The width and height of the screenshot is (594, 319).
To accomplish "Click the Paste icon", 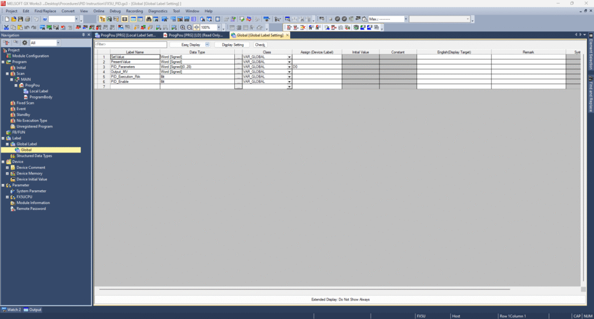I will pyautogui.click(x=20, y=27).
